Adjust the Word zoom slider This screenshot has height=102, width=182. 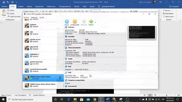pos(167,95)
